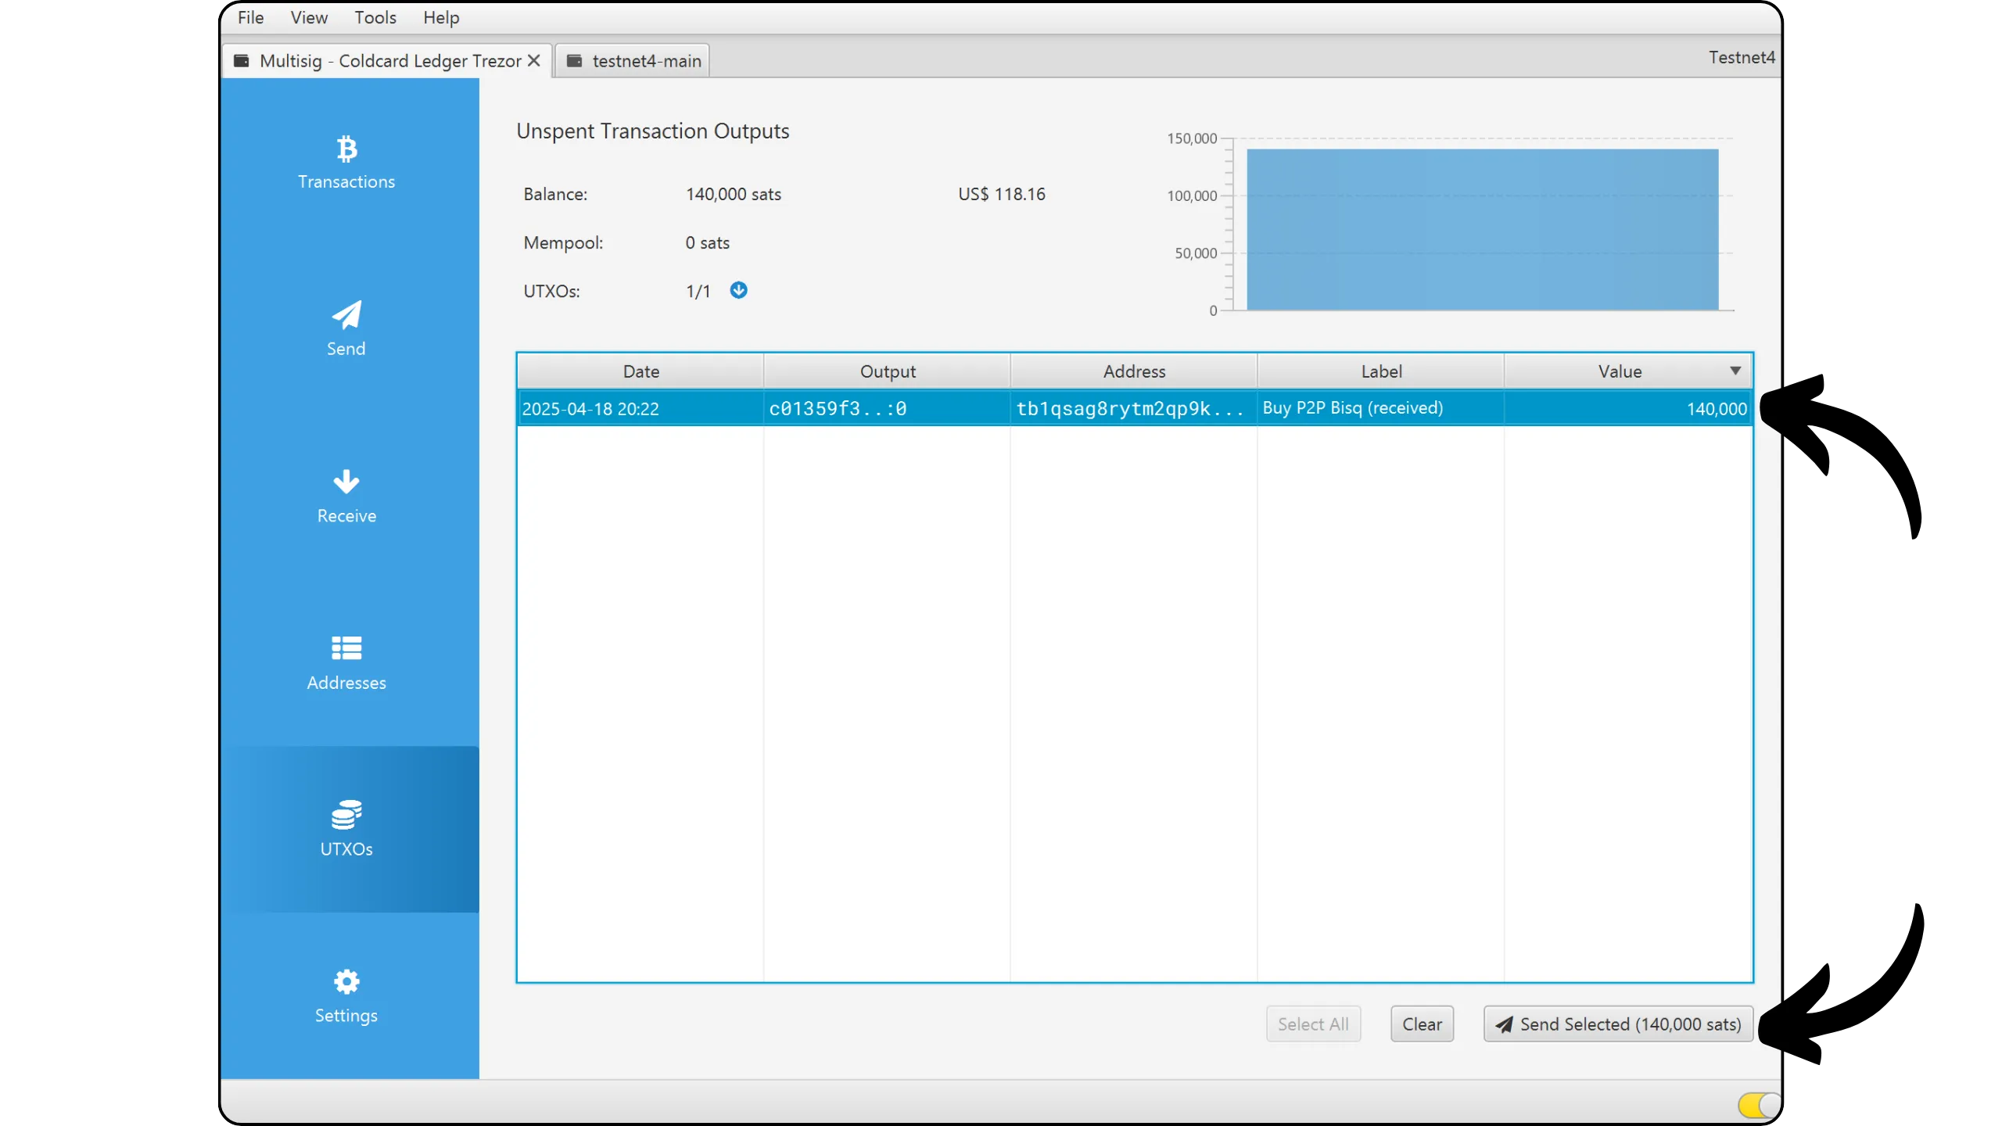Go to the Receive arrow section
This screenshot has width=2002, height=1126.
tap(346, 482)
